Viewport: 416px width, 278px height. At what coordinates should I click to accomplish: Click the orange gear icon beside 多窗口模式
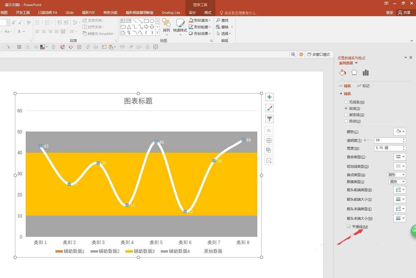301,54
